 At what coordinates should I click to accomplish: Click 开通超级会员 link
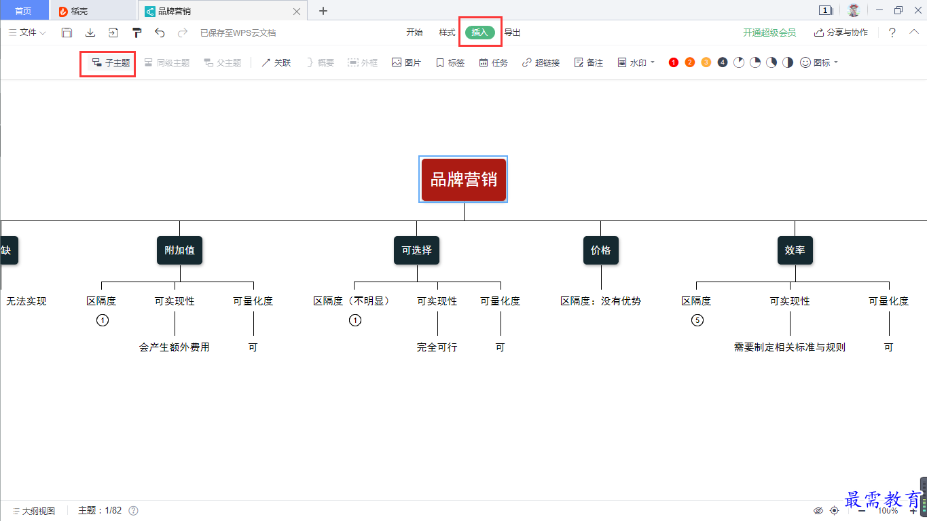tap(769, 33)
